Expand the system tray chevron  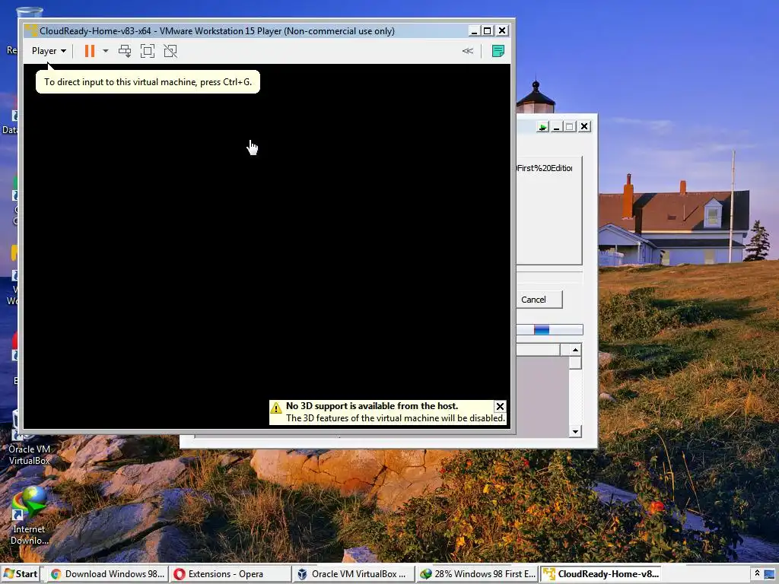[x=757, y=573]
